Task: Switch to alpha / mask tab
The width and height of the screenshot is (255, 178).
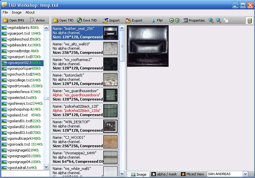Action: pyautogui.click(x=164, y=174)
